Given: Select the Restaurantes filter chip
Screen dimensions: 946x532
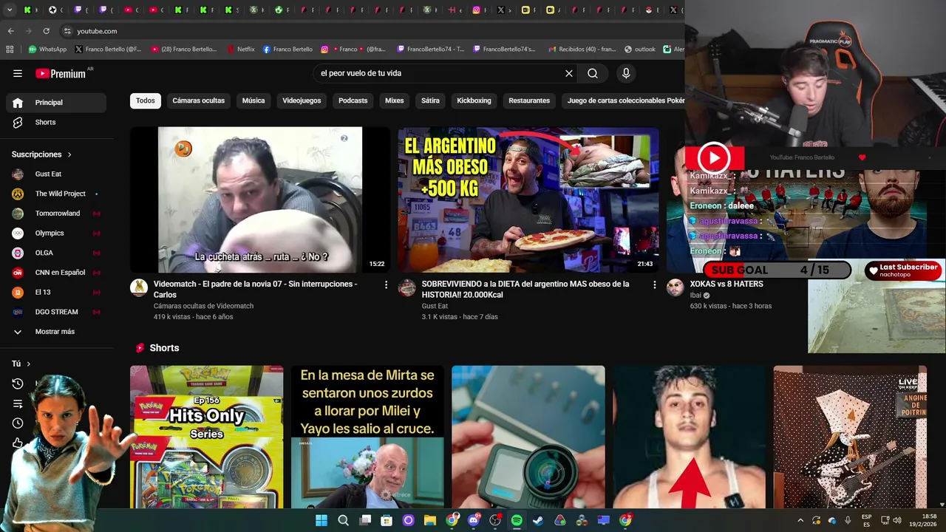Looking at the screenshot, I should click(x=529, y=100).
